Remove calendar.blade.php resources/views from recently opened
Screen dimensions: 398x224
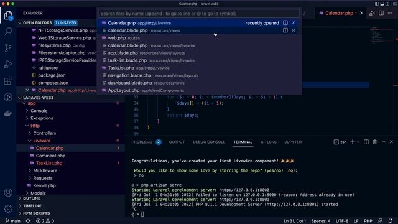click(294, 30)
